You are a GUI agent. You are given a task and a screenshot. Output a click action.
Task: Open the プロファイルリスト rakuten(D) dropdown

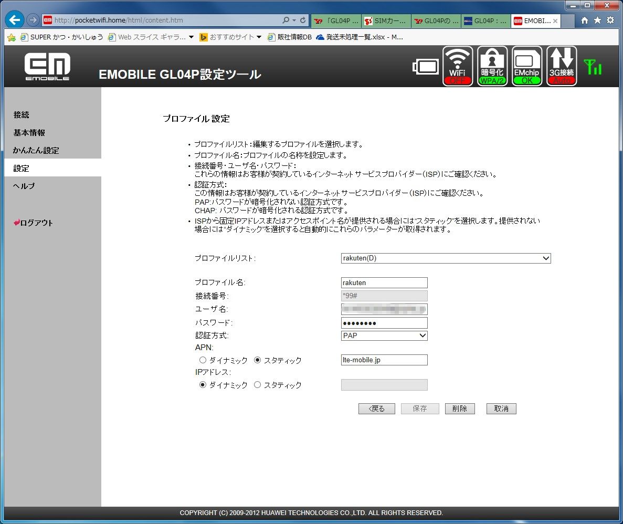[x=446, y=258]
